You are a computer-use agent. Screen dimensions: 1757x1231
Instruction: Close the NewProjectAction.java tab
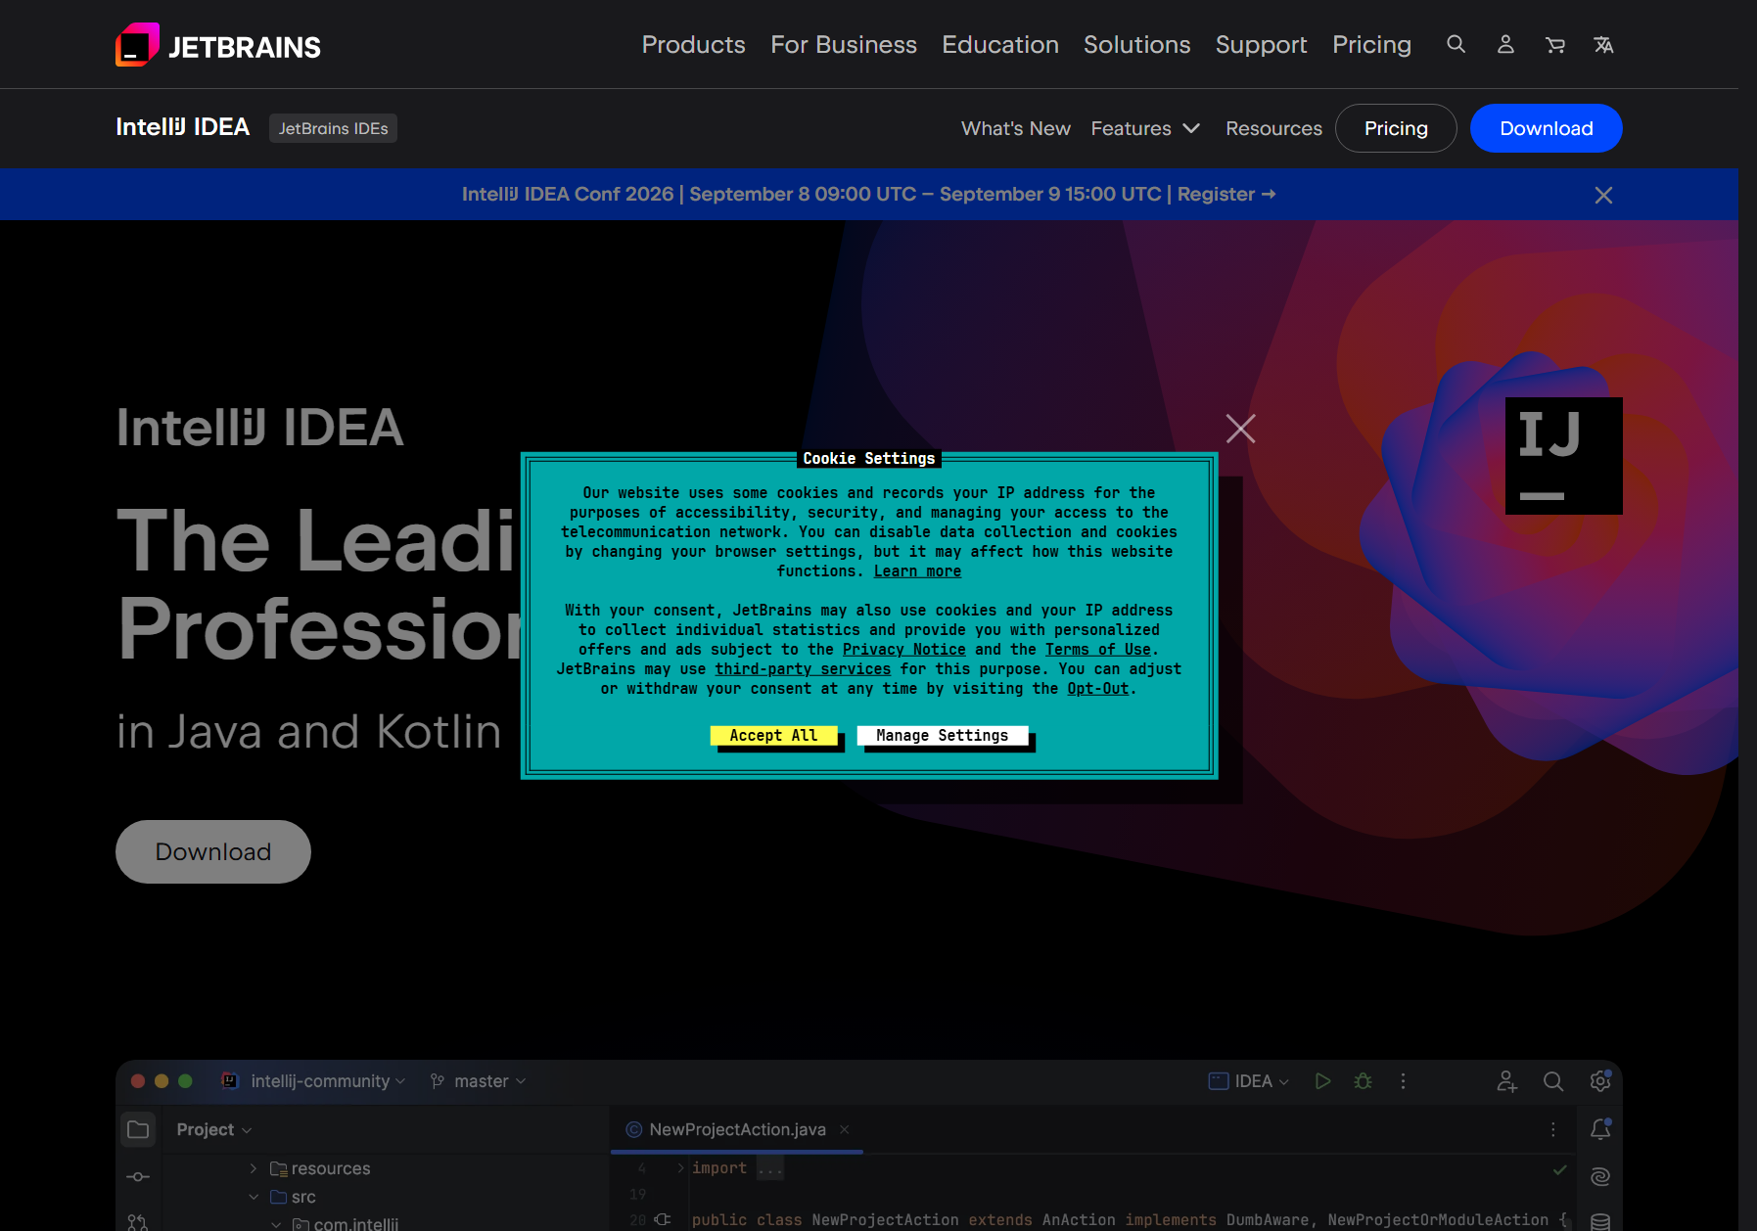point(844,1129)
